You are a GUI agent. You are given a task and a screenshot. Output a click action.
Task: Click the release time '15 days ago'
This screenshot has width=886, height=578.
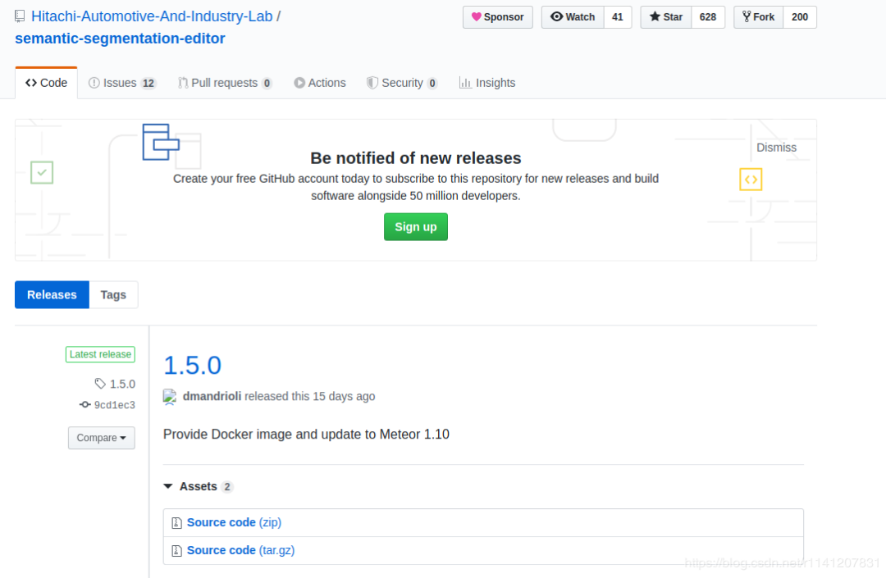tap(344, 396)
